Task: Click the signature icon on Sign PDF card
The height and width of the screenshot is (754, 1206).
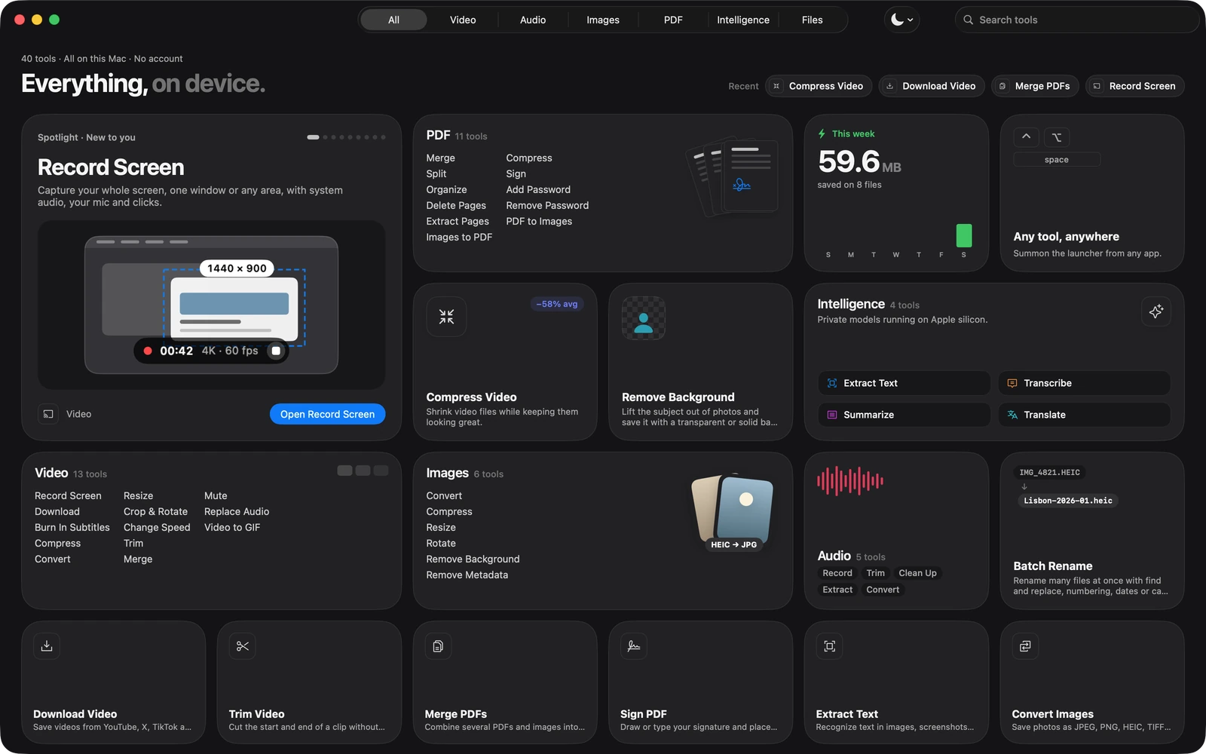Action: pyautogui.click(x=634, y=646)
